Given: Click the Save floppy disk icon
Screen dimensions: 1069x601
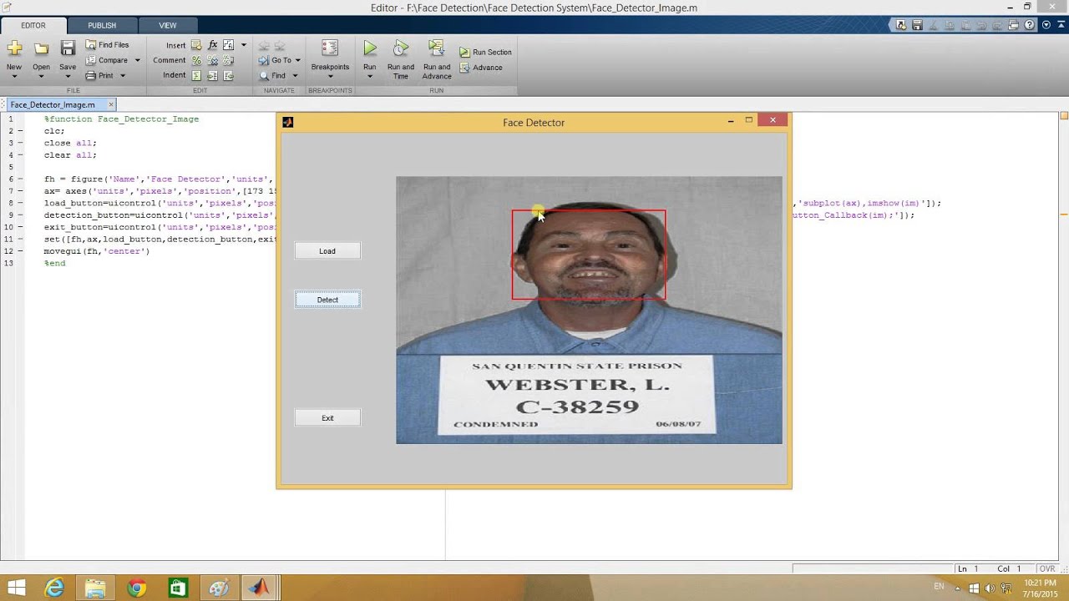Looking at the screenshot, I should coord(68,48).
